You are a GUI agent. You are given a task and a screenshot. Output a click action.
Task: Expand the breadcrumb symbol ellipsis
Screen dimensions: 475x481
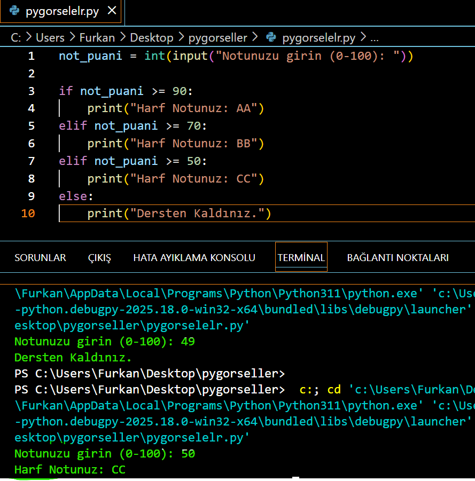374,37
